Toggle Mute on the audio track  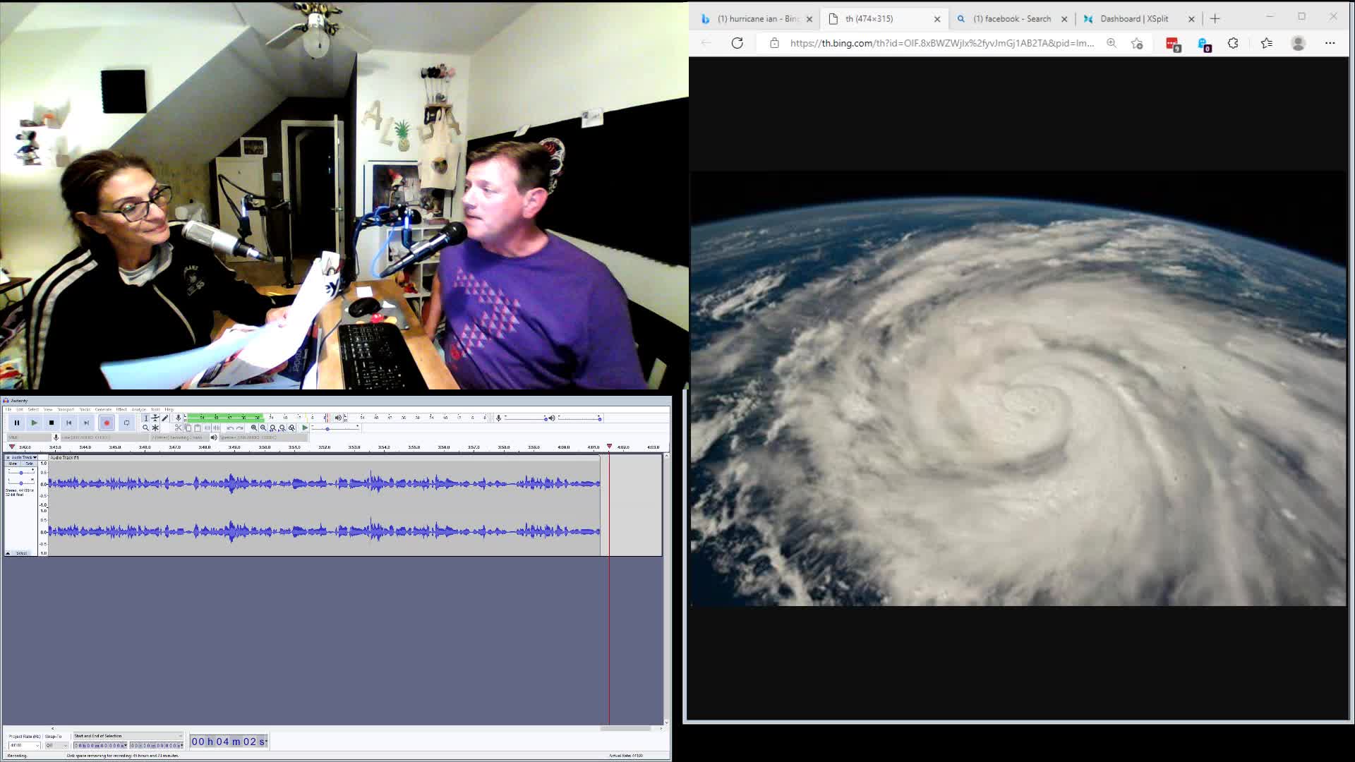tap(13, 464)
